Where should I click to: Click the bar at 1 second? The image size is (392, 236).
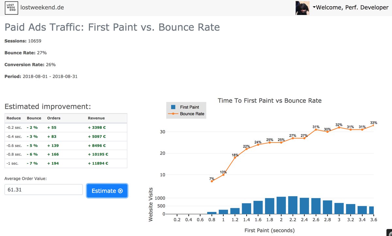[223, 212]
